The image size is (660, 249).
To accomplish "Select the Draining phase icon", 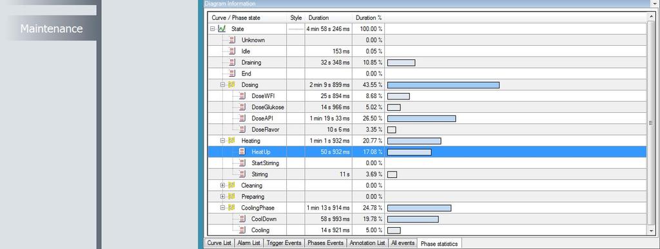I will tap(231, 63).
